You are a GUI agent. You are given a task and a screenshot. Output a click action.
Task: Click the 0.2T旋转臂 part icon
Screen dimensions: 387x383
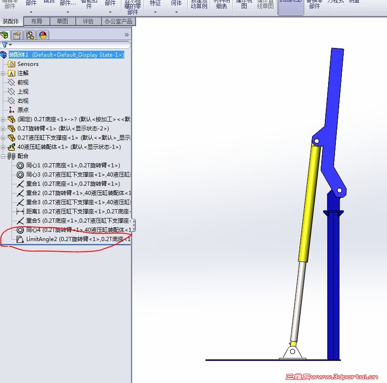(x=12, y=128)
